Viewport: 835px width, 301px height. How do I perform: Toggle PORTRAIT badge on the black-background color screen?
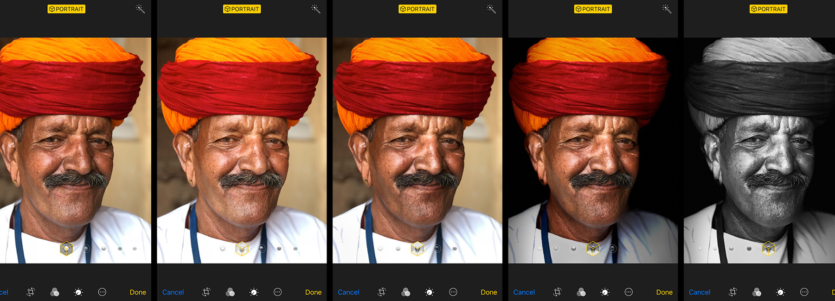pyautogui.click(x=593, y=9)
